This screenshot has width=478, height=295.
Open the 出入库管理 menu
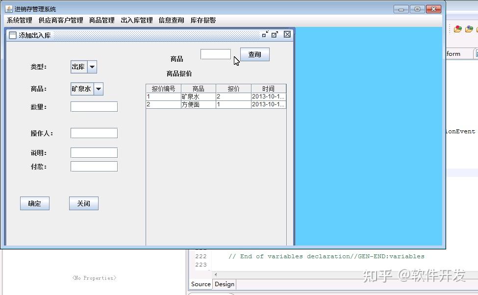(136, 20)
